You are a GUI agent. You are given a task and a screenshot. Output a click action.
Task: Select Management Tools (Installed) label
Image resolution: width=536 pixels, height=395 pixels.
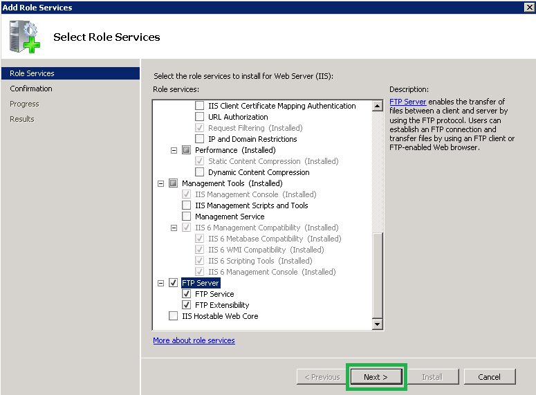pyautogui.click(x=232, y=183)
